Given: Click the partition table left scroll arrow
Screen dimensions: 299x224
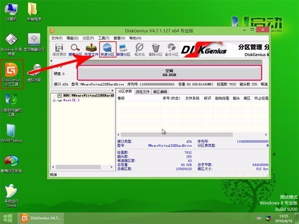Looking at the screenshot, I should pos(119,135).
